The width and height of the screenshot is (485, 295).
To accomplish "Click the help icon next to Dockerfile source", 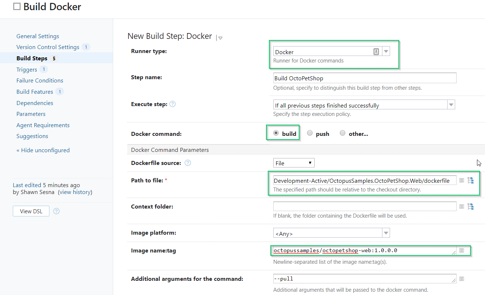I will click(x=187, y=163).
